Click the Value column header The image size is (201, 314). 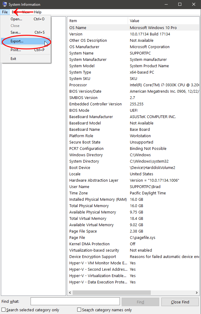pyautogui.click(x=164, y=21)
